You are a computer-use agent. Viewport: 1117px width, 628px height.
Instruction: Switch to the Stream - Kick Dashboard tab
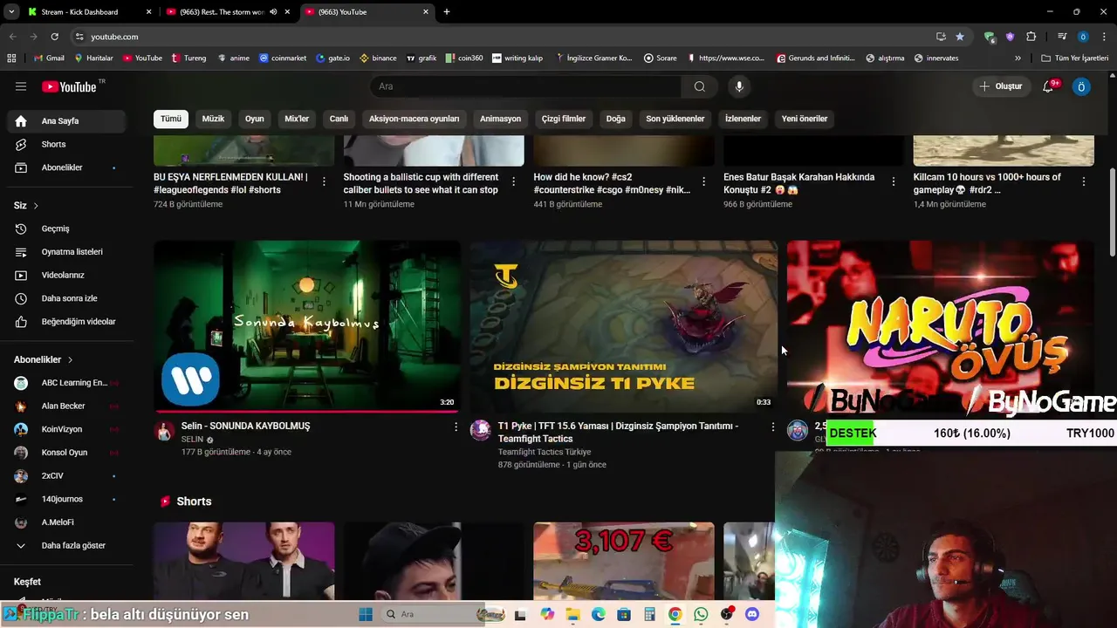(x=87, y=12)
